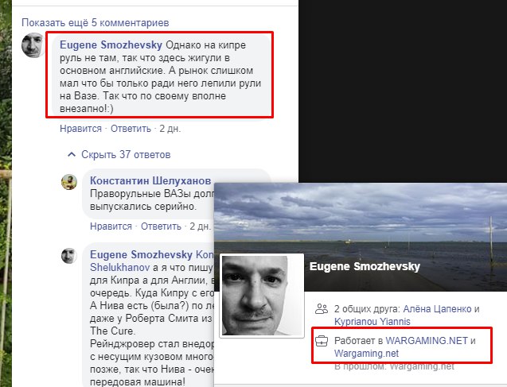507x387 pixels.
Task: Click the briefcase work icon in the hovercard
Action: pyautogui.click(x=322, y=341)
